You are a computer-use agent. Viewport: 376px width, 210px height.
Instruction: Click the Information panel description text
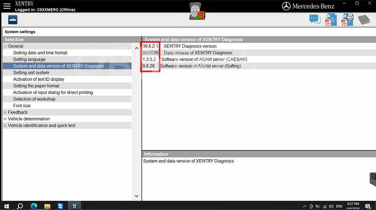click(188, 161)
